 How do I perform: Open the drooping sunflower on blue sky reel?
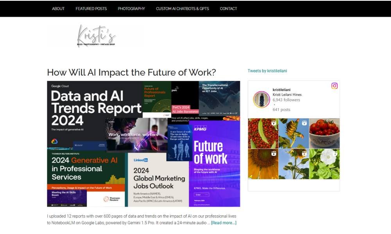point(294,133)
